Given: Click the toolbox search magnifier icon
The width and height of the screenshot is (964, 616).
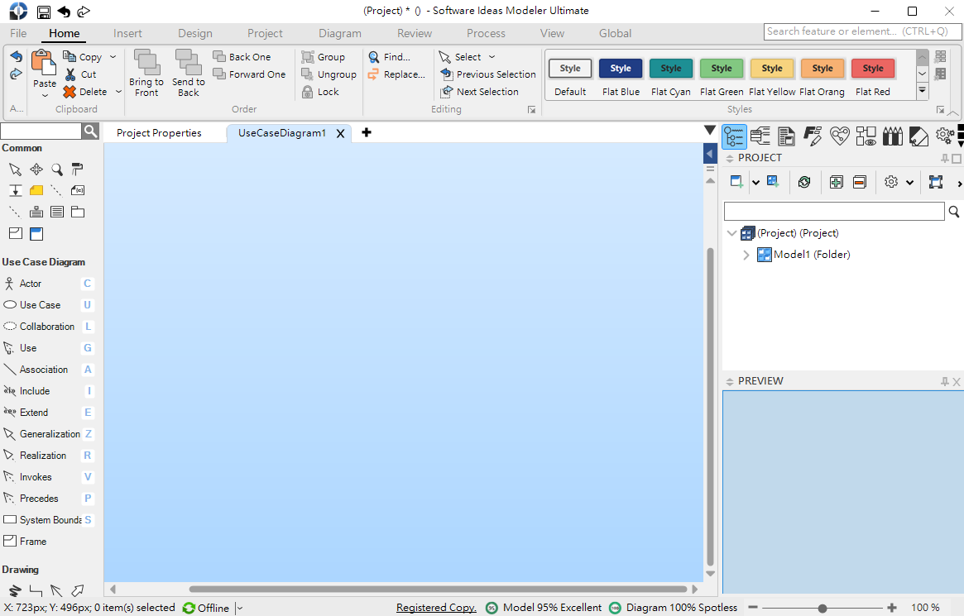Looking at the screenshot, I should [x=90, y=131].
